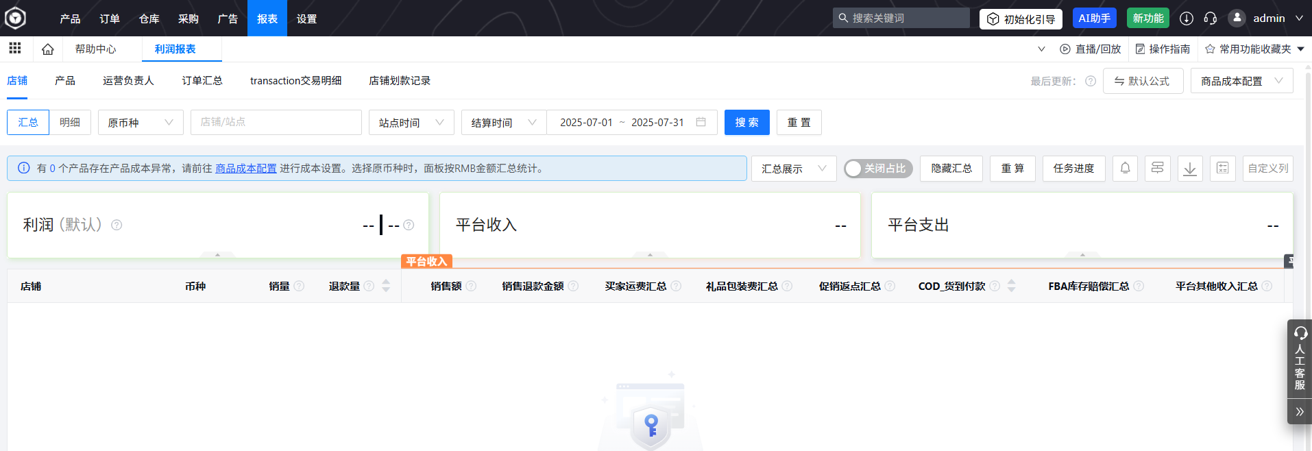Open the 商品成本配置 dropdown button
The width and height of the screenshot is (1312, 451).
pos(1241,81)
